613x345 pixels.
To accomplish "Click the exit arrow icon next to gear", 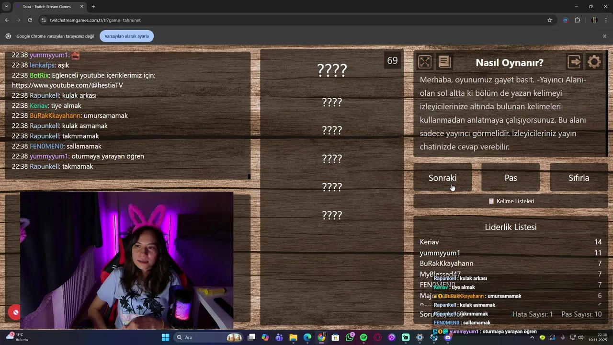I will pyautogui.click(x=574, y=62).
